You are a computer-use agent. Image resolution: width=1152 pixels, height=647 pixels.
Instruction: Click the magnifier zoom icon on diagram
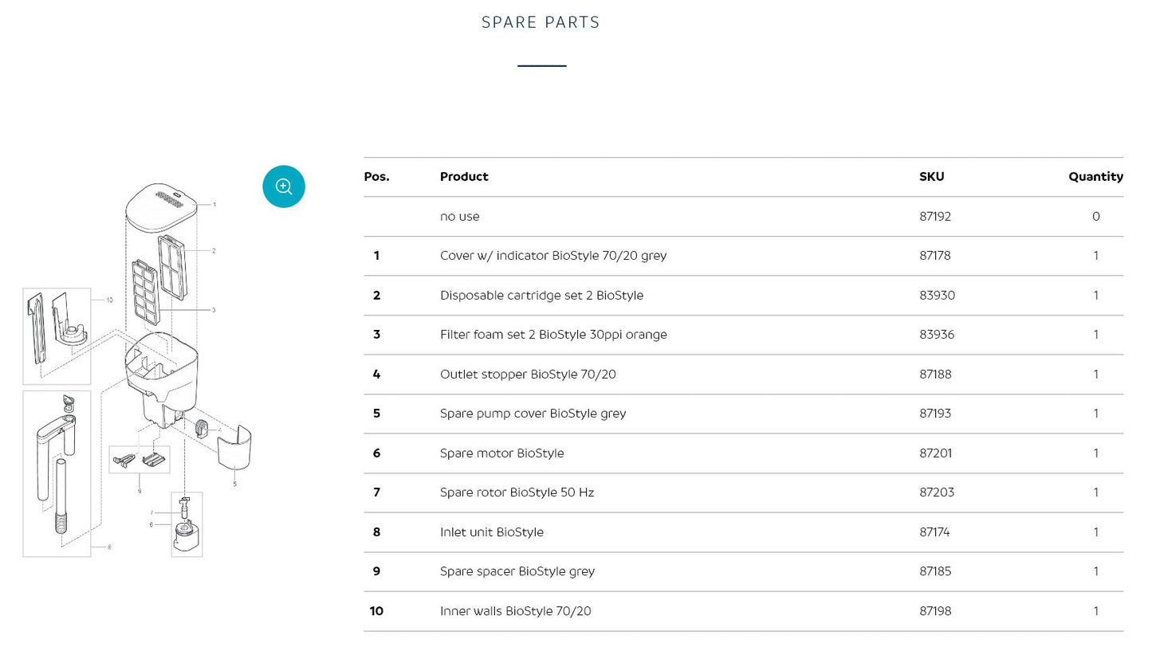tap(284, 186)
